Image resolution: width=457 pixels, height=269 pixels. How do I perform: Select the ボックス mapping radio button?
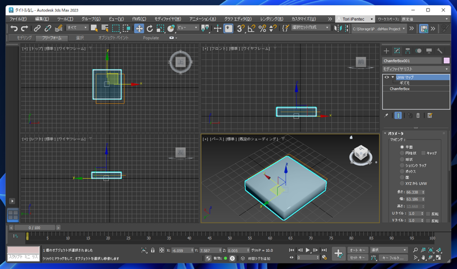pos(402,171)
